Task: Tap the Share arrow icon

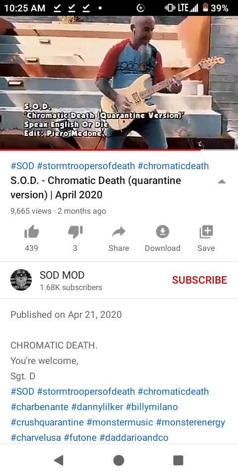Action: (119, 232)
